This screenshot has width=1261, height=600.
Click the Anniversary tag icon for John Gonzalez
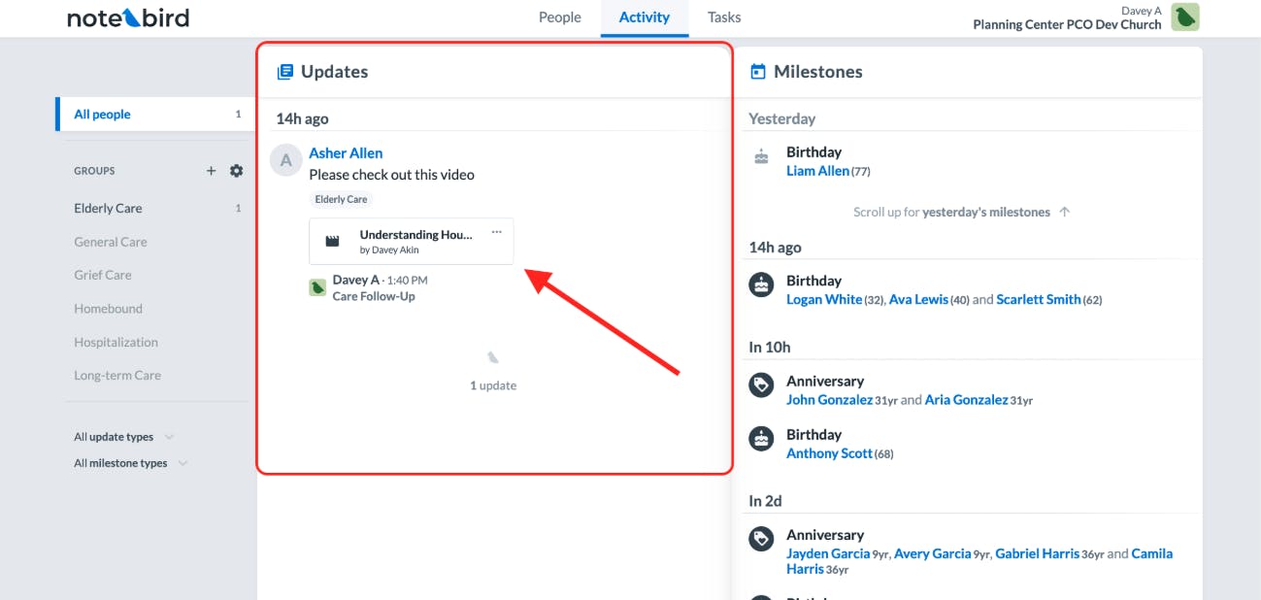pos(762,385)
